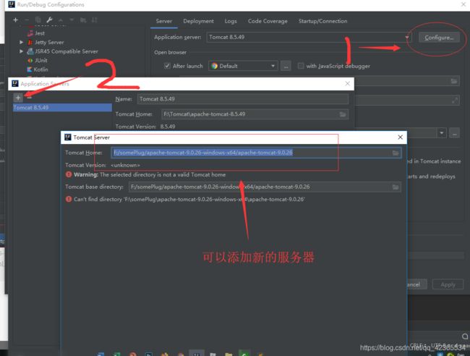470x356 pixels.
Task: Click ellipsis button next to browser dropdown
Action: tap(286, 66)
